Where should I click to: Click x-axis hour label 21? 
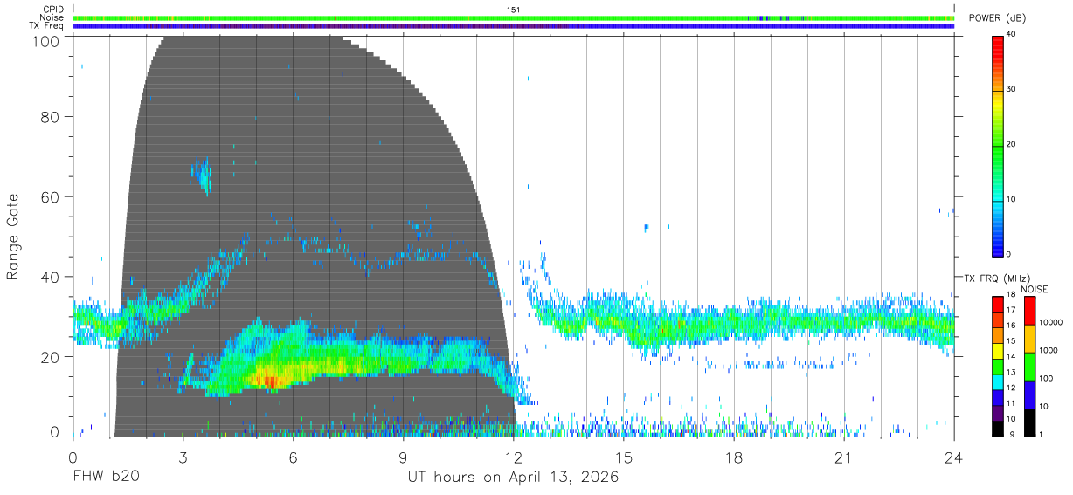843,457
